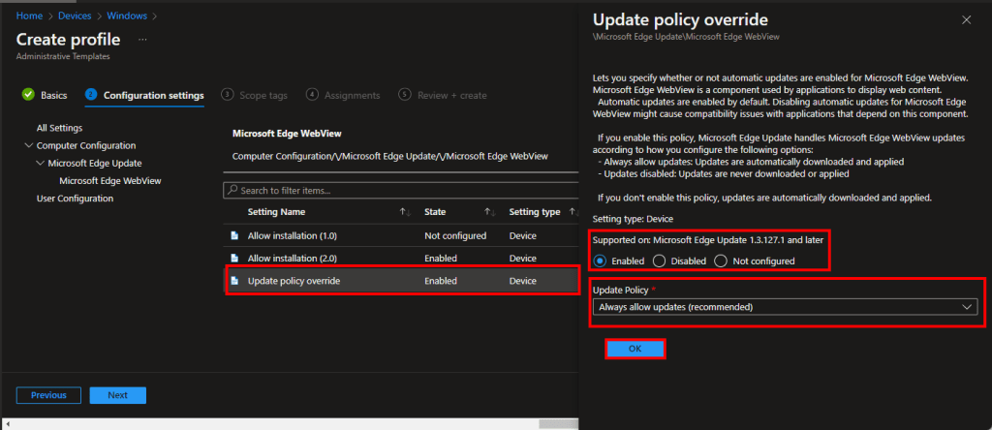Collapse the Microsoft Edge Update tree node
Viewport: 992px width, 430px height.
tap(40, 163)
